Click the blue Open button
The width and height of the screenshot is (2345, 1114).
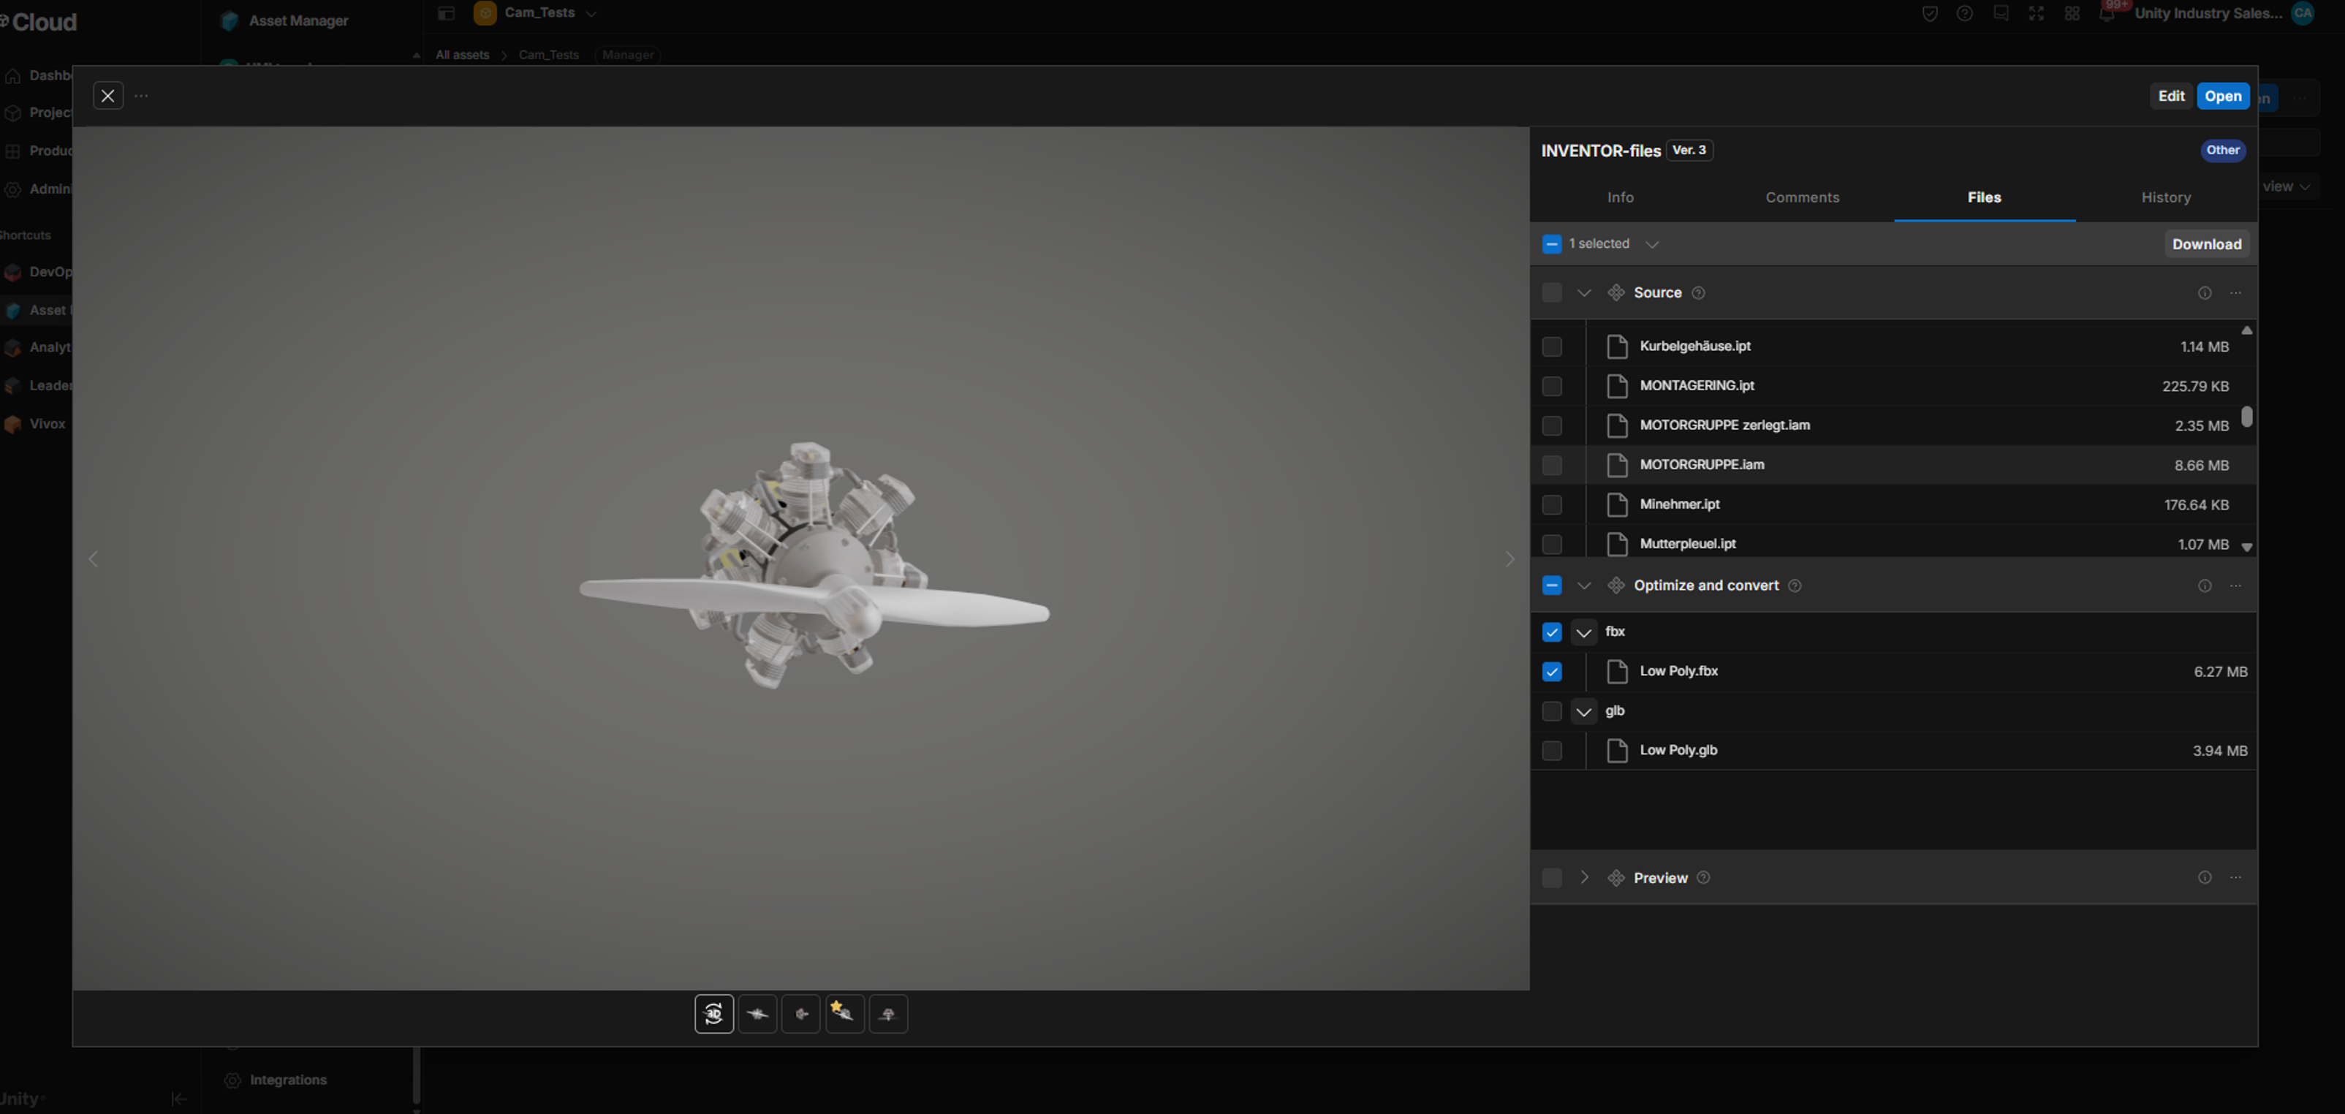click(2223, 96)
